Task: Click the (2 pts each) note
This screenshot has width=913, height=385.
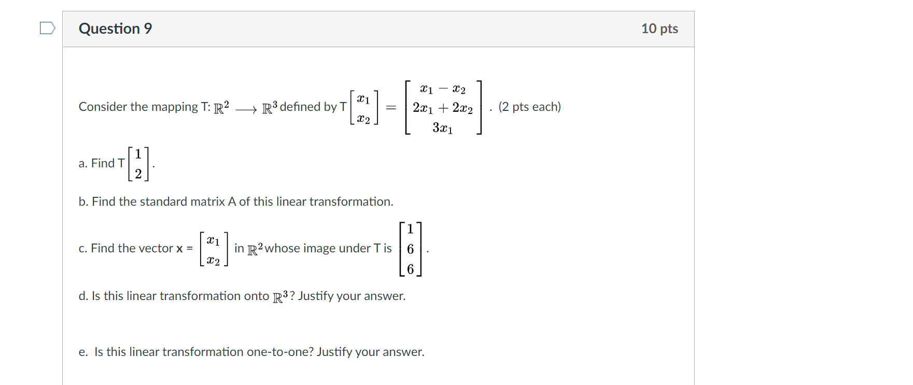Action: (529, 107)
